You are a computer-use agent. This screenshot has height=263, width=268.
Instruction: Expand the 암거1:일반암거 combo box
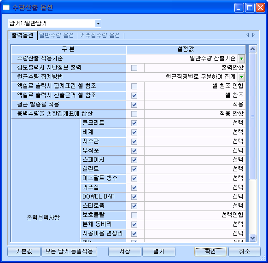(98, 23)
